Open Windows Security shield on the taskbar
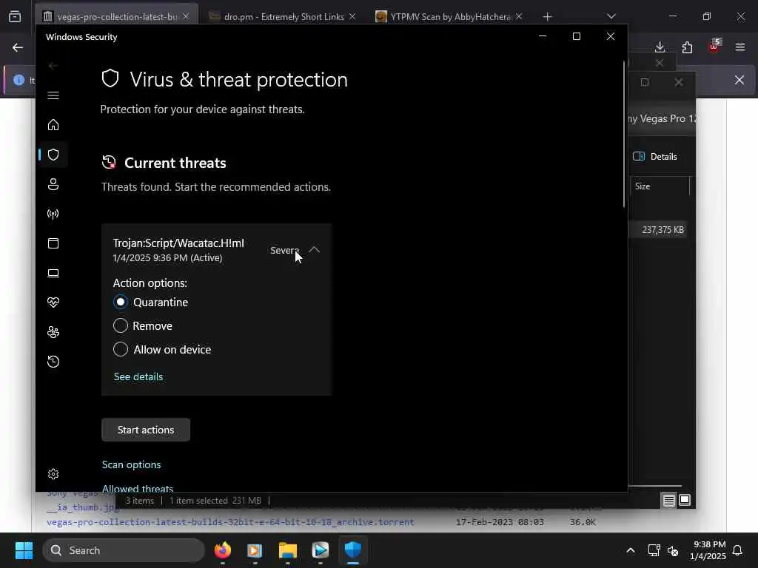Image resolution: width=758 pixels, height=568 pixels. tap(353, 550)
